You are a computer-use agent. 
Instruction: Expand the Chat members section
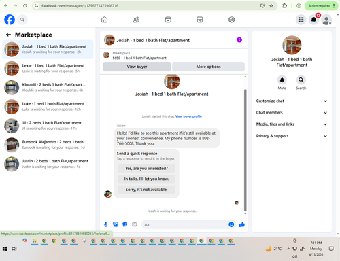(292, 113)
